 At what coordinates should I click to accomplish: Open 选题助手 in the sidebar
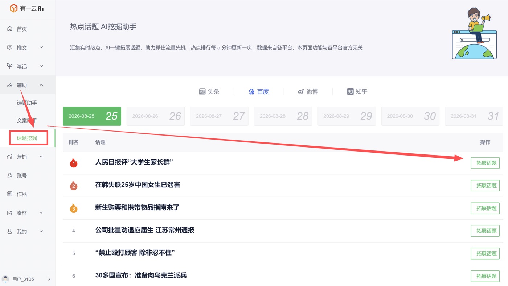28,103
